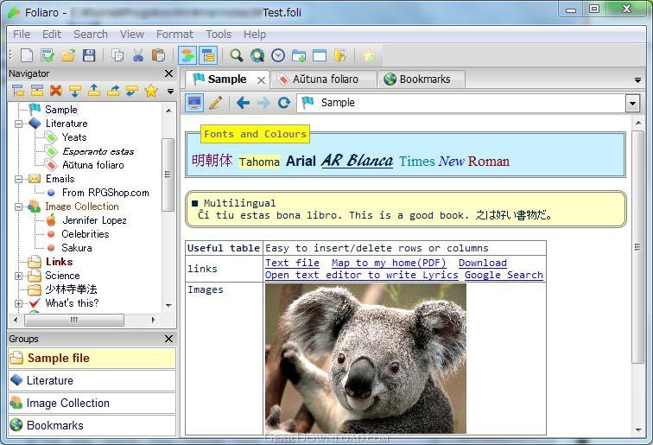Image resolution: width=653 pixels, height=445 pixels.
Task: Click the Cut scissors icon
Action: click(138, 56)
